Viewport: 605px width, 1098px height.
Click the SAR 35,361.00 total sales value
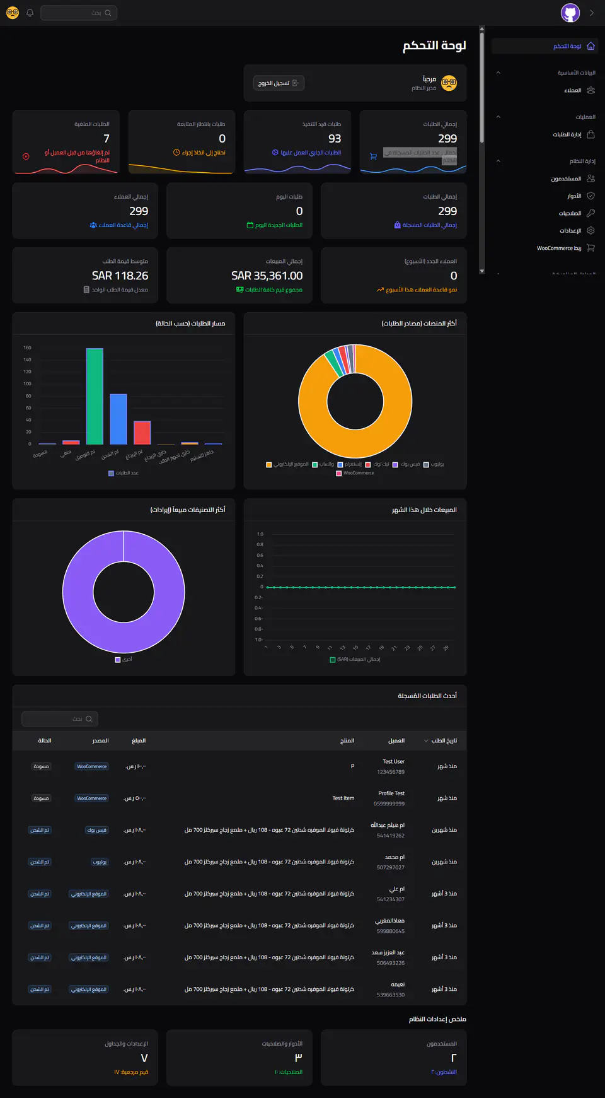pos(267,276)
